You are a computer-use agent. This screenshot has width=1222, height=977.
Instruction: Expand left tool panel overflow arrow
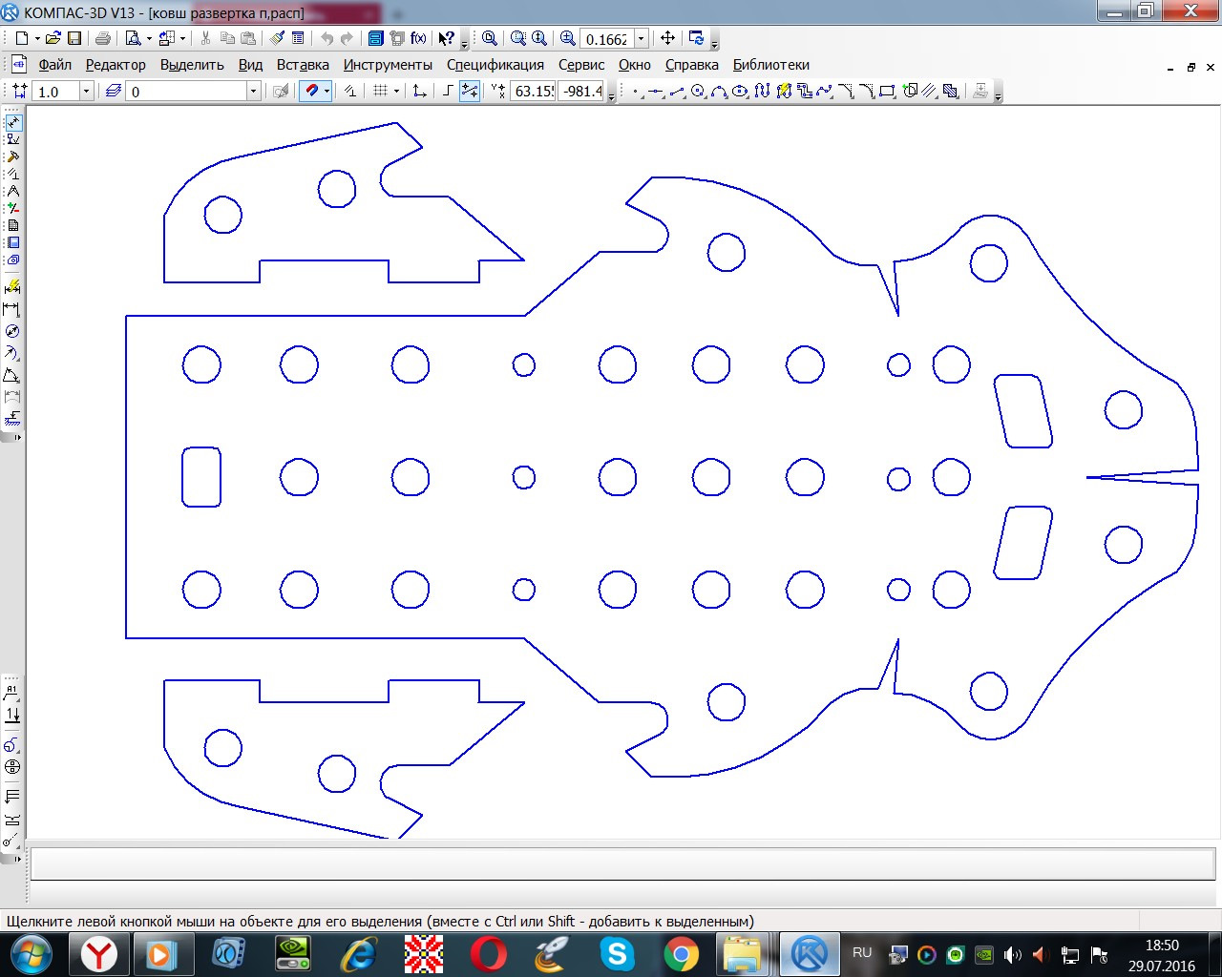coord(17,437)
